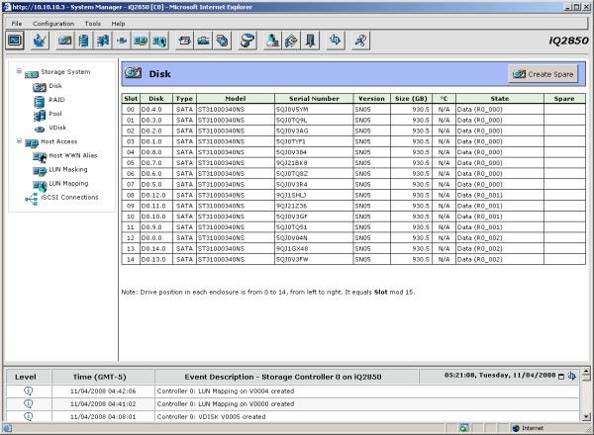The height and width of the screenshot is (435, 594).
Task: Click the blue wizard icon in the toolbar
Action: pos(40,41)
